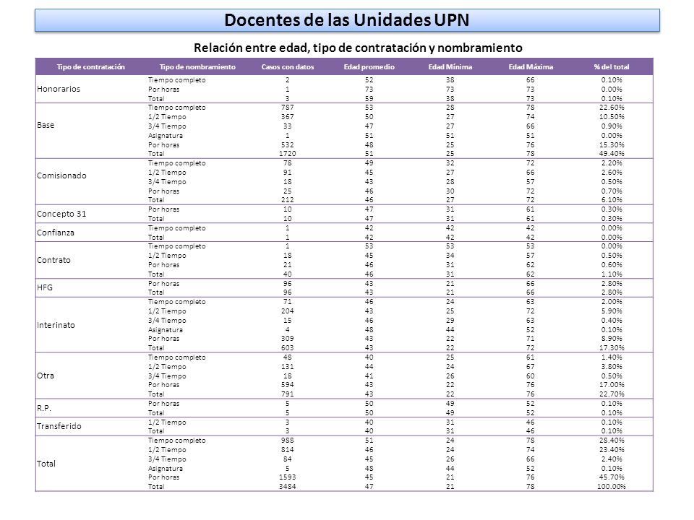Select the Comisionado total cases '212'
This screenshot has width=694, height=520.
(287, 200)
